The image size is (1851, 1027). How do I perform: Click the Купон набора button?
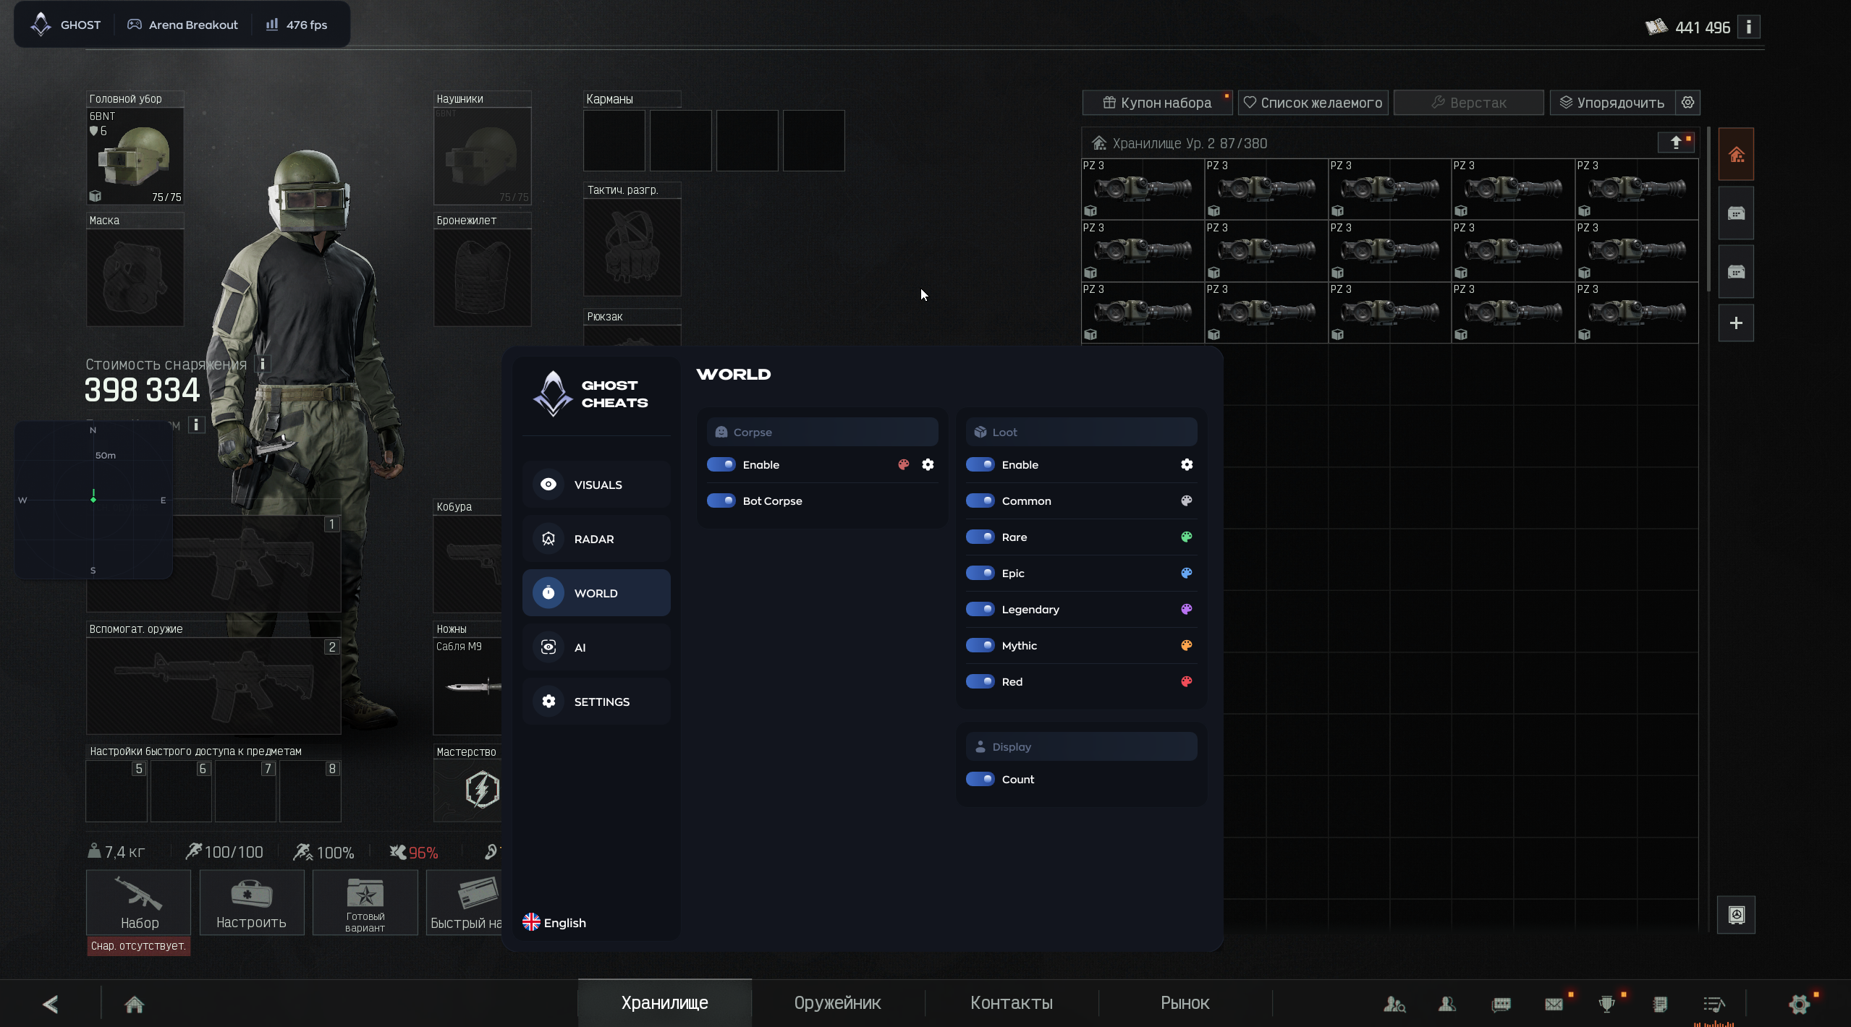pos(1157,103)
